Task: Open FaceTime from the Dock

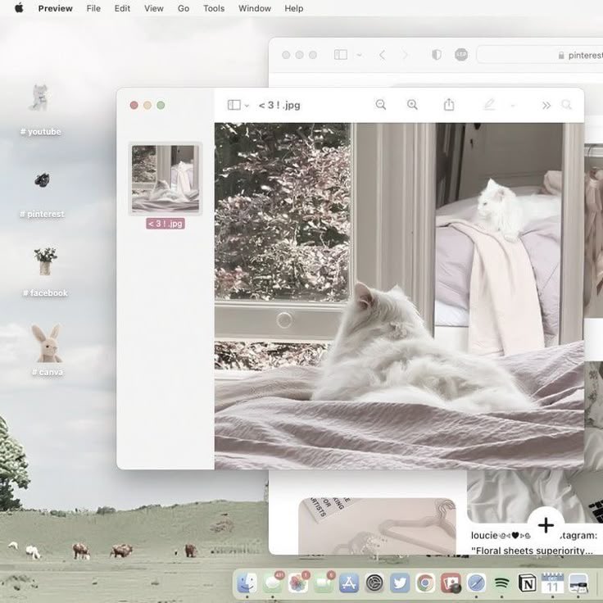Action: [x=324, y=583]
